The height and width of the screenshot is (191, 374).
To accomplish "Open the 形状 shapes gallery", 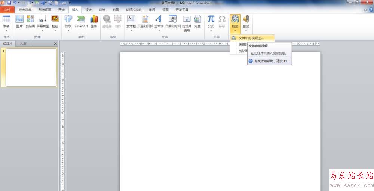I will coord(68,19).
